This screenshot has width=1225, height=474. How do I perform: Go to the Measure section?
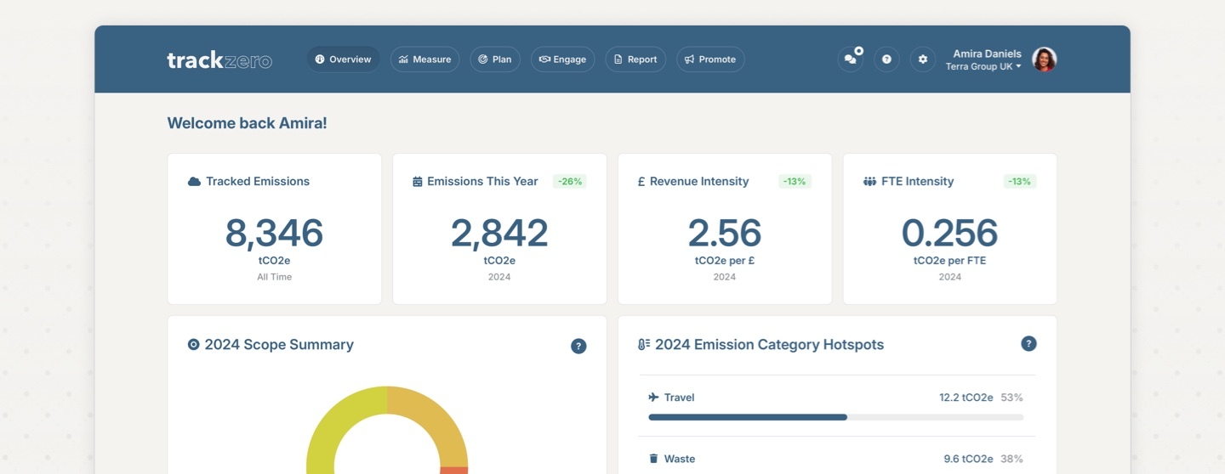click(x=424, y=59)
